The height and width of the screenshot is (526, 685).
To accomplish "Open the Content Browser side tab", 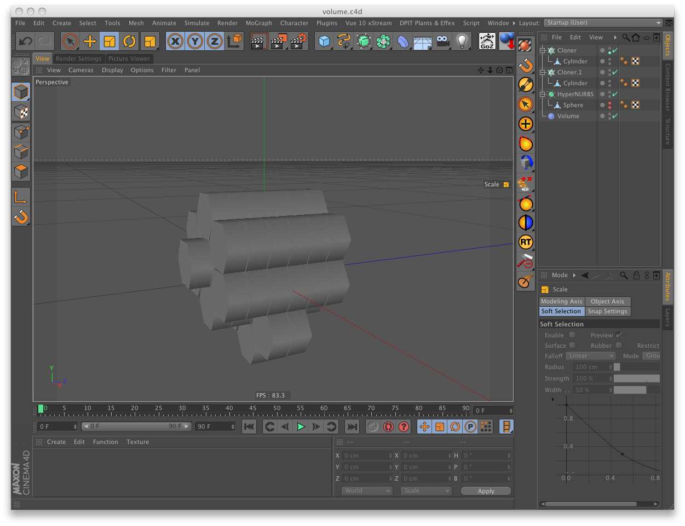I will pos(667,87).
